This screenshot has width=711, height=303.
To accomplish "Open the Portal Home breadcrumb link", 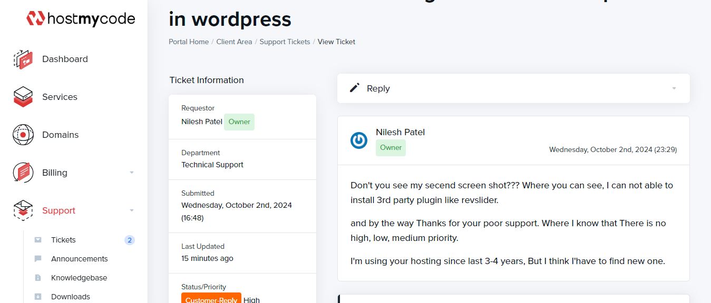I will [x=188, y=42].
